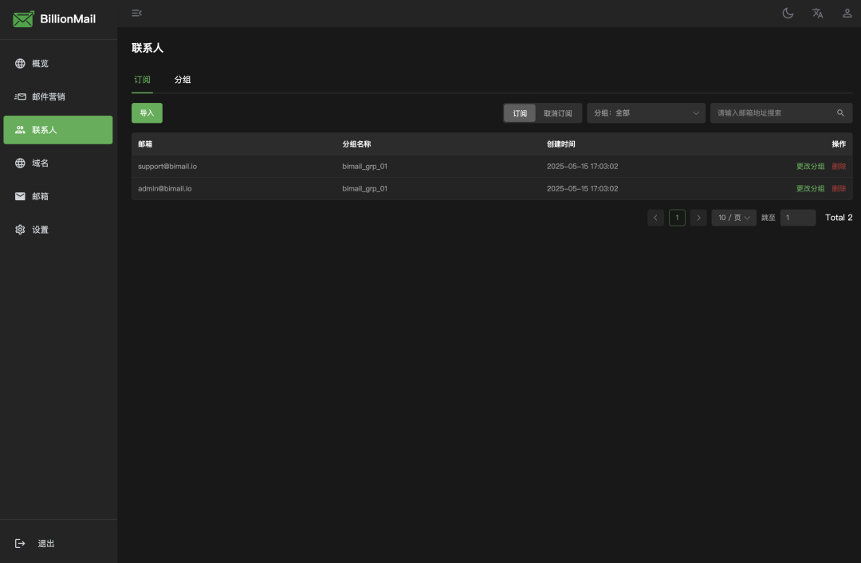Image resolution: width=861 pixels, height=563 pixels.
Task: Select the 订阅 segment toggle
Action: (520, 113)
